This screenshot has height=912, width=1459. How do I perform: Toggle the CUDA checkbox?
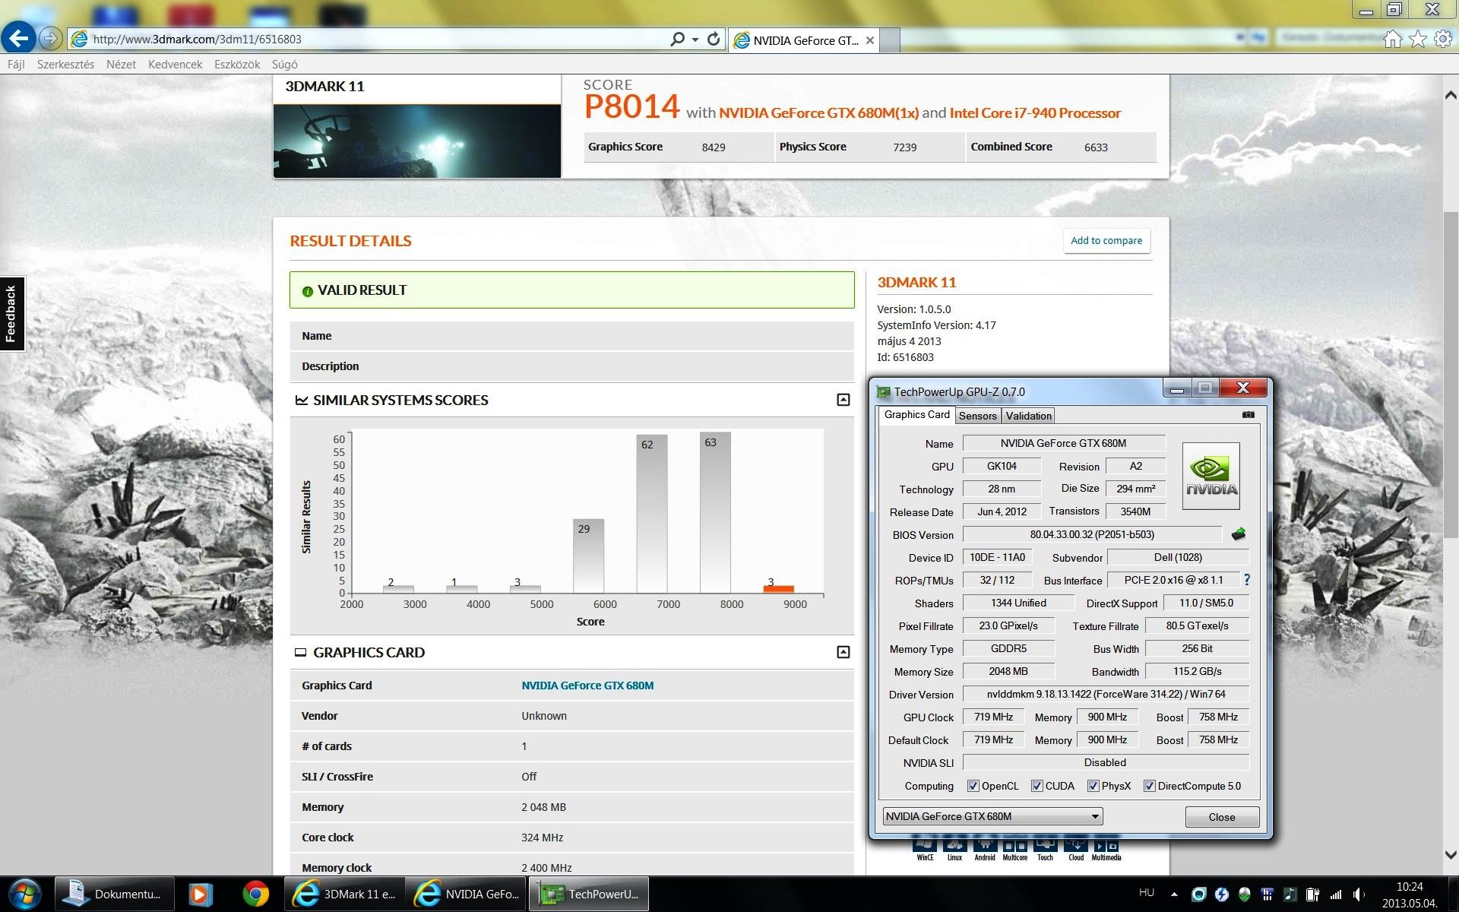[x=1036, y=786]
